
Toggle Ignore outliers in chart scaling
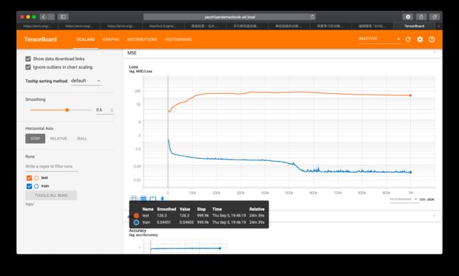28,67
